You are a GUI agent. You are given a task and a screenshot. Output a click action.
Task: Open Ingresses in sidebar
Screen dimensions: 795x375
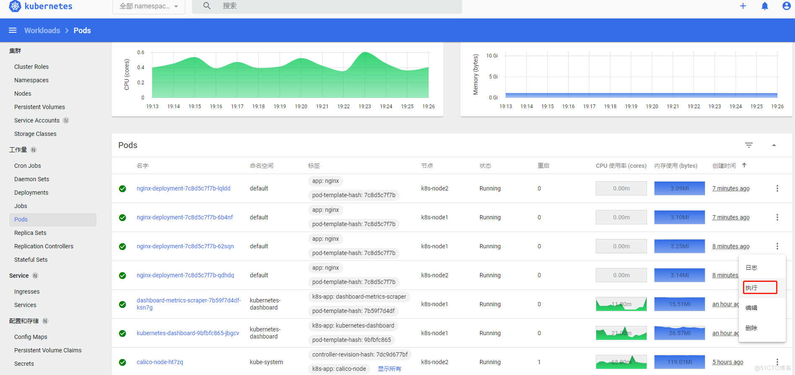27,292
